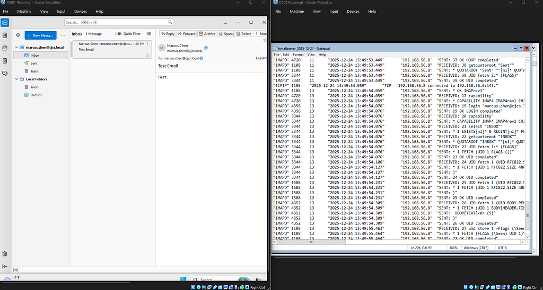Open the Mail space in Thunderbird

pos(5,23)
